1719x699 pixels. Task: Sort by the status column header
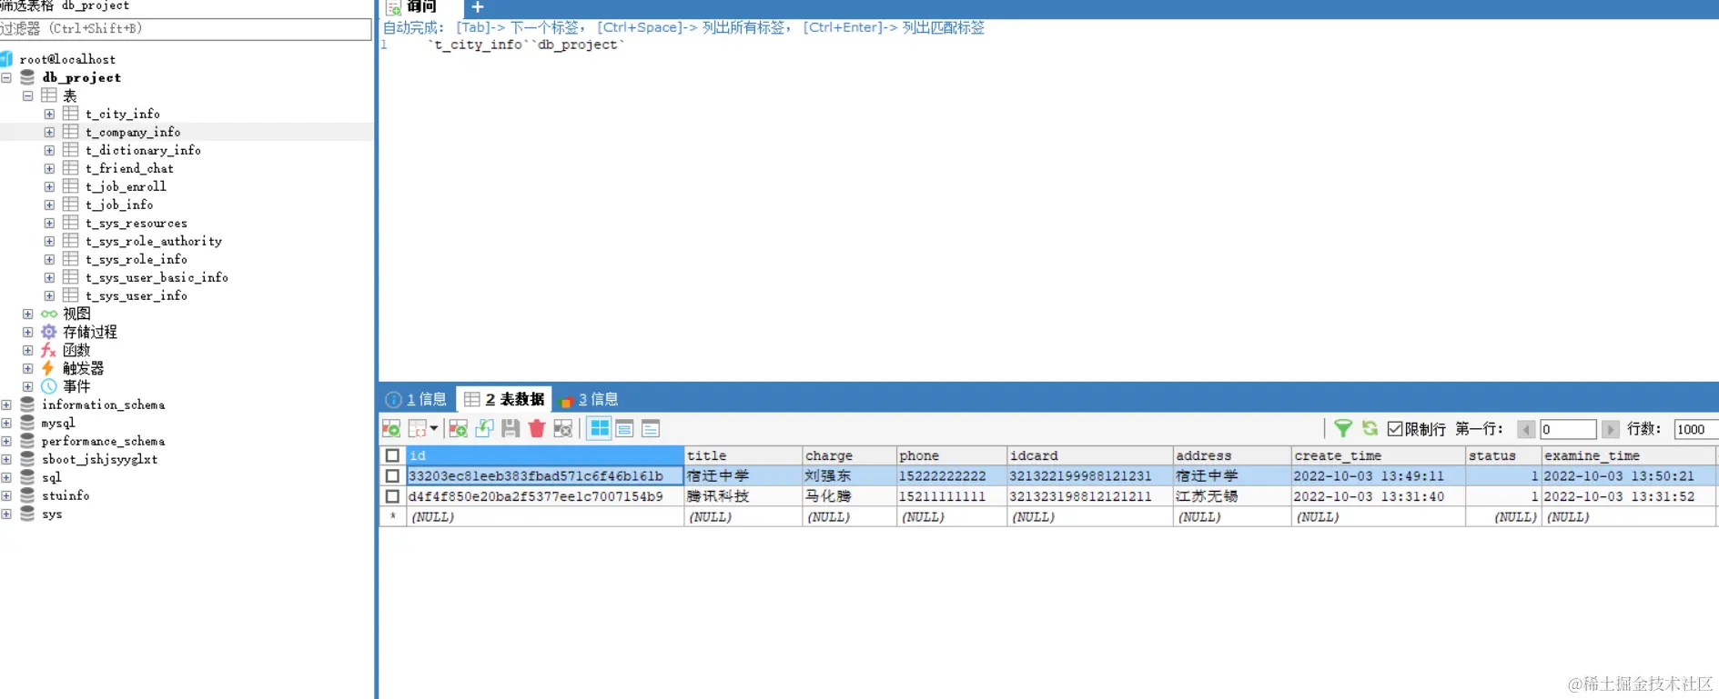[x=1503, y=455]
